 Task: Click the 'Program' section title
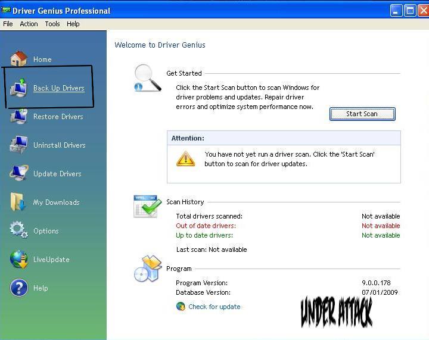click(x=179, y=269)
